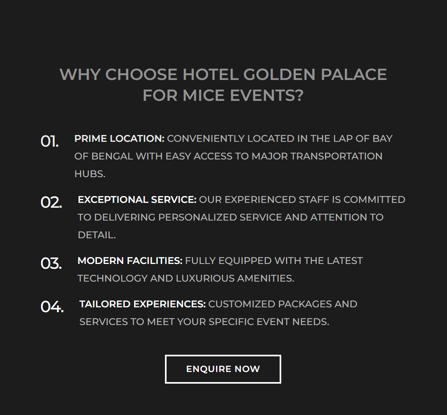The width and height of the screenshot is (447, 415).
Task: Click the 'Modern Facilities:' bold label
Action: 130,261
